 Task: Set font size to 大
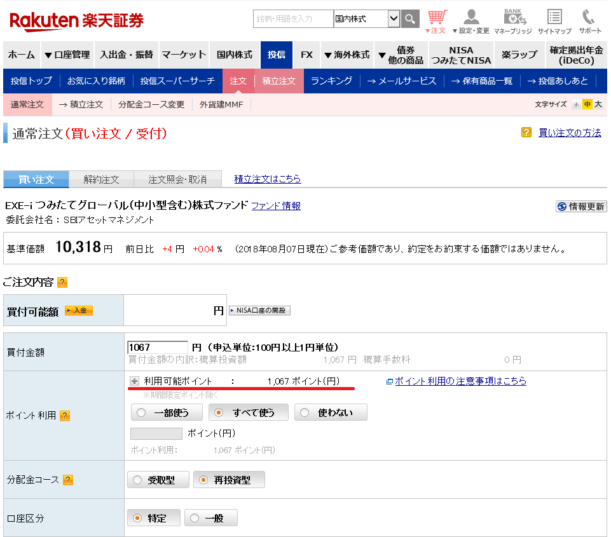[x=598, y=104]
